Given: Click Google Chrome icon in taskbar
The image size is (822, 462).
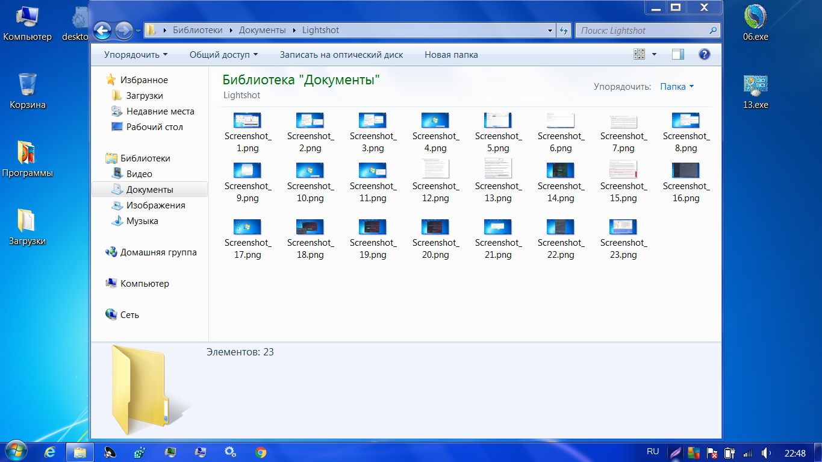Looking at the screenshot, I should (260, 452).
